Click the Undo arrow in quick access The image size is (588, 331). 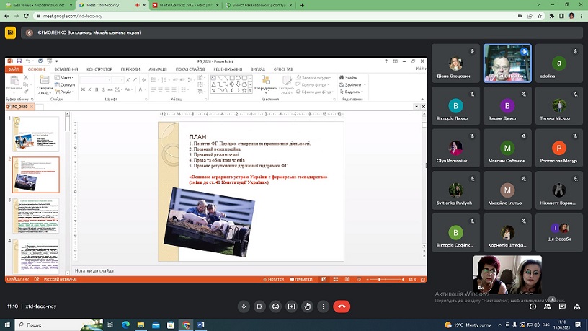click(x=28, y=61)
